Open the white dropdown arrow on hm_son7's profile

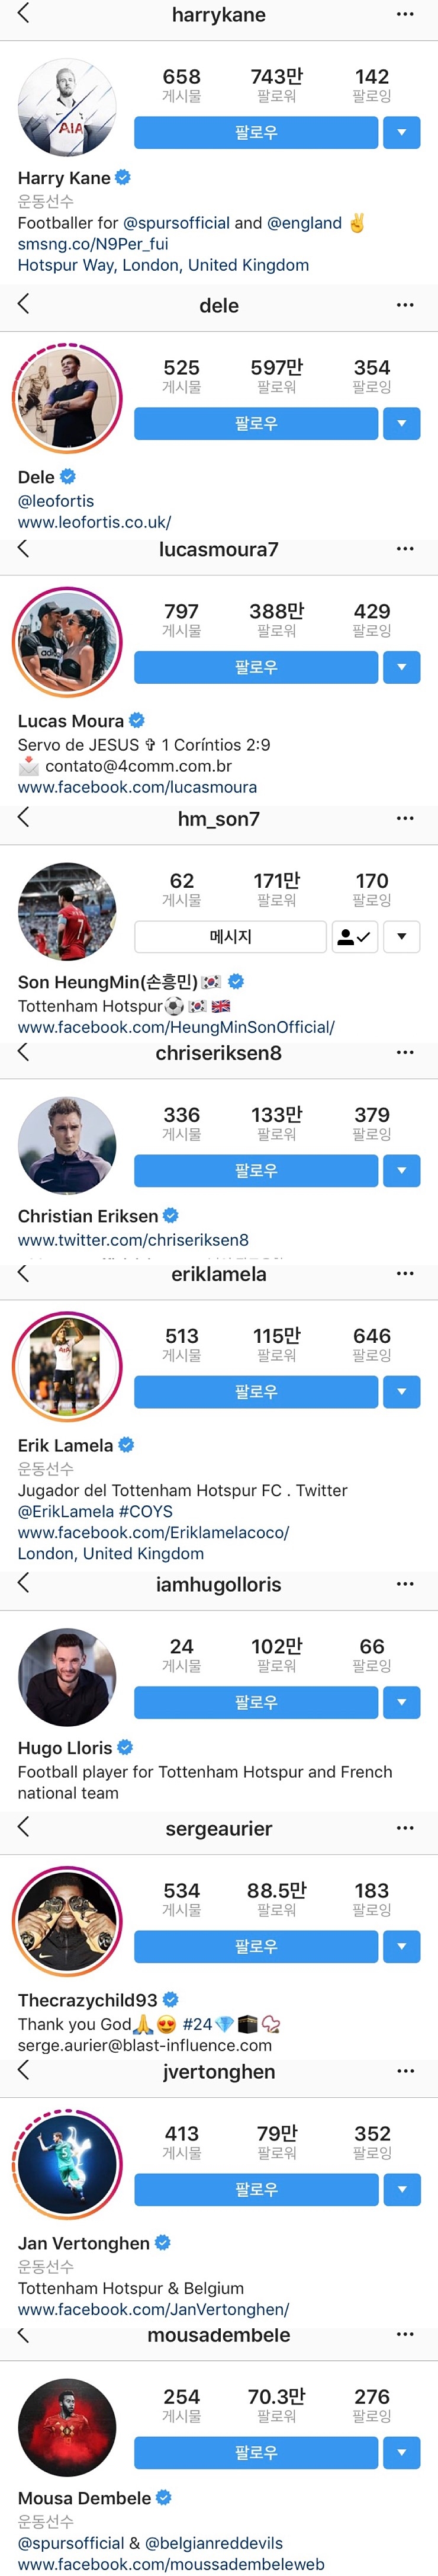tap(402, 937)
